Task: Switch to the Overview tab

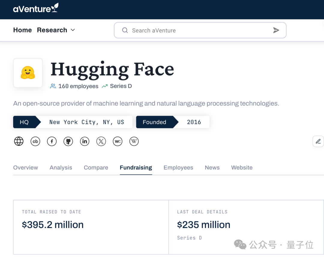Action: click(25, 168)
